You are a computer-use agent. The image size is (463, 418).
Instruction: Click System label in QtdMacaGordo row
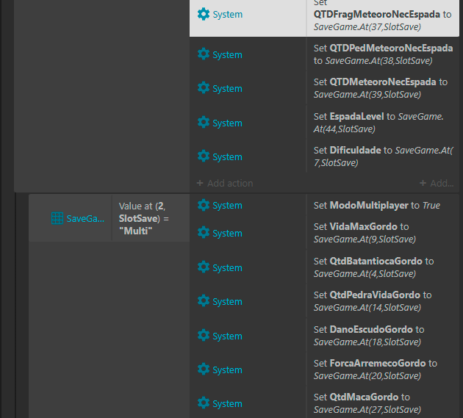(x=227, y=403)
